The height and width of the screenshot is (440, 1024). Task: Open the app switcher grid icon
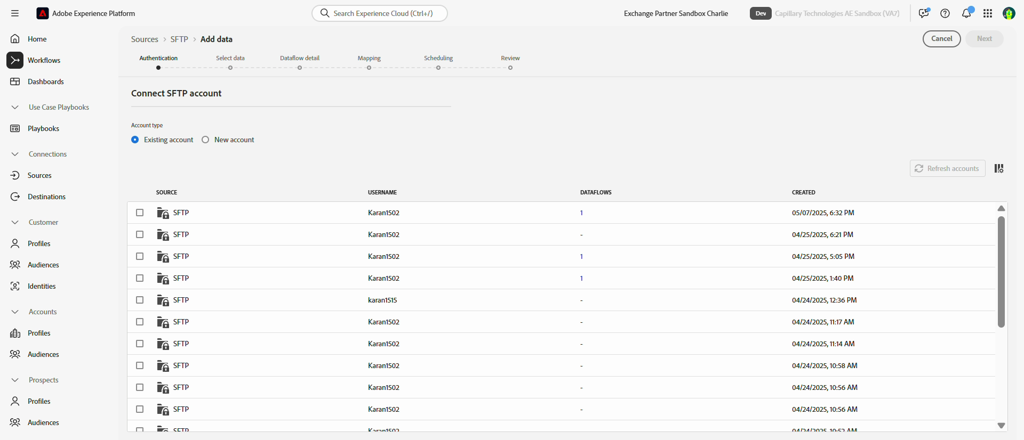988,13
